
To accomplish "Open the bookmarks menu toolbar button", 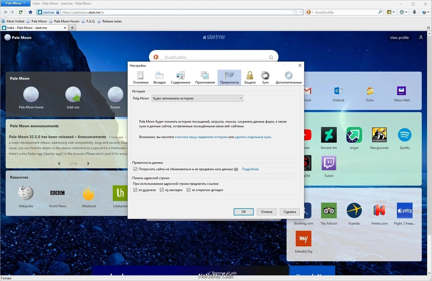I will [391, 12].
